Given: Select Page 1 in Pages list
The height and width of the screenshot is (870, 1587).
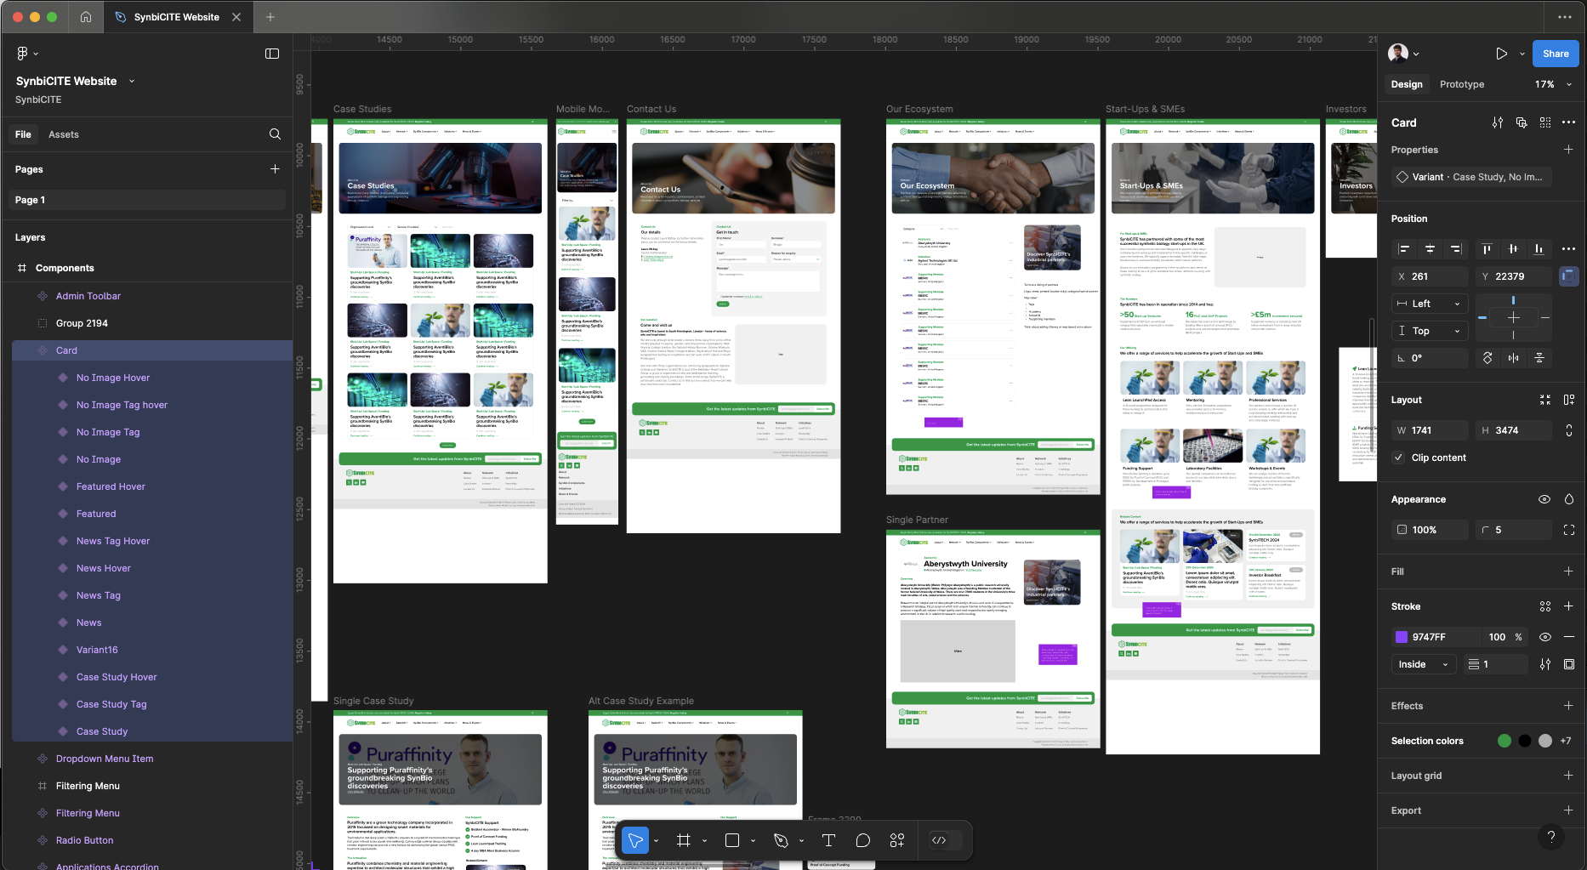Looking at the screenshot, I should pos(148,200).
